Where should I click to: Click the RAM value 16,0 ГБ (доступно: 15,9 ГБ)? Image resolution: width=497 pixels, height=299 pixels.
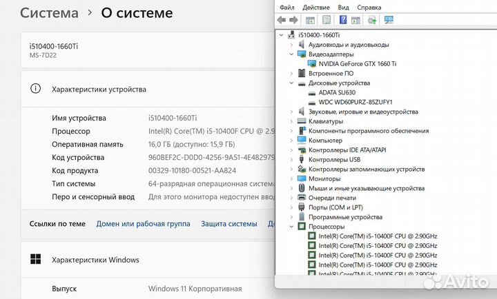coord(191,144)
